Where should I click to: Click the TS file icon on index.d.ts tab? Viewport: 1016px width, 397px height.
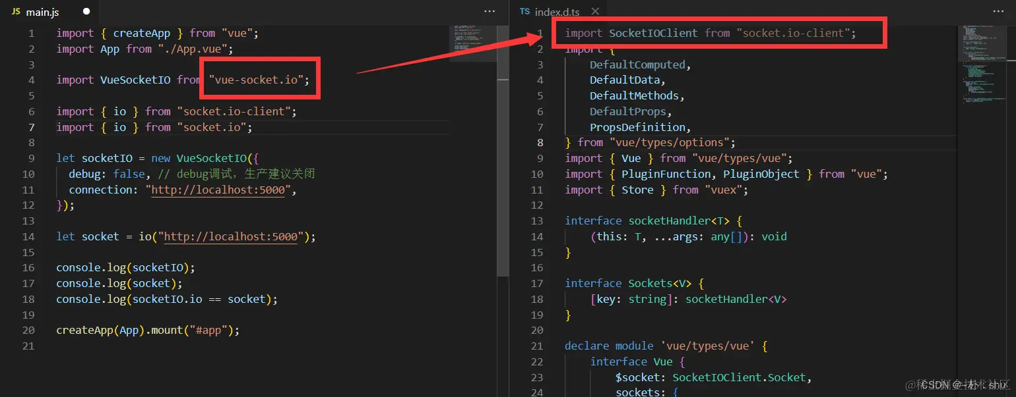(x=524, y=12)
